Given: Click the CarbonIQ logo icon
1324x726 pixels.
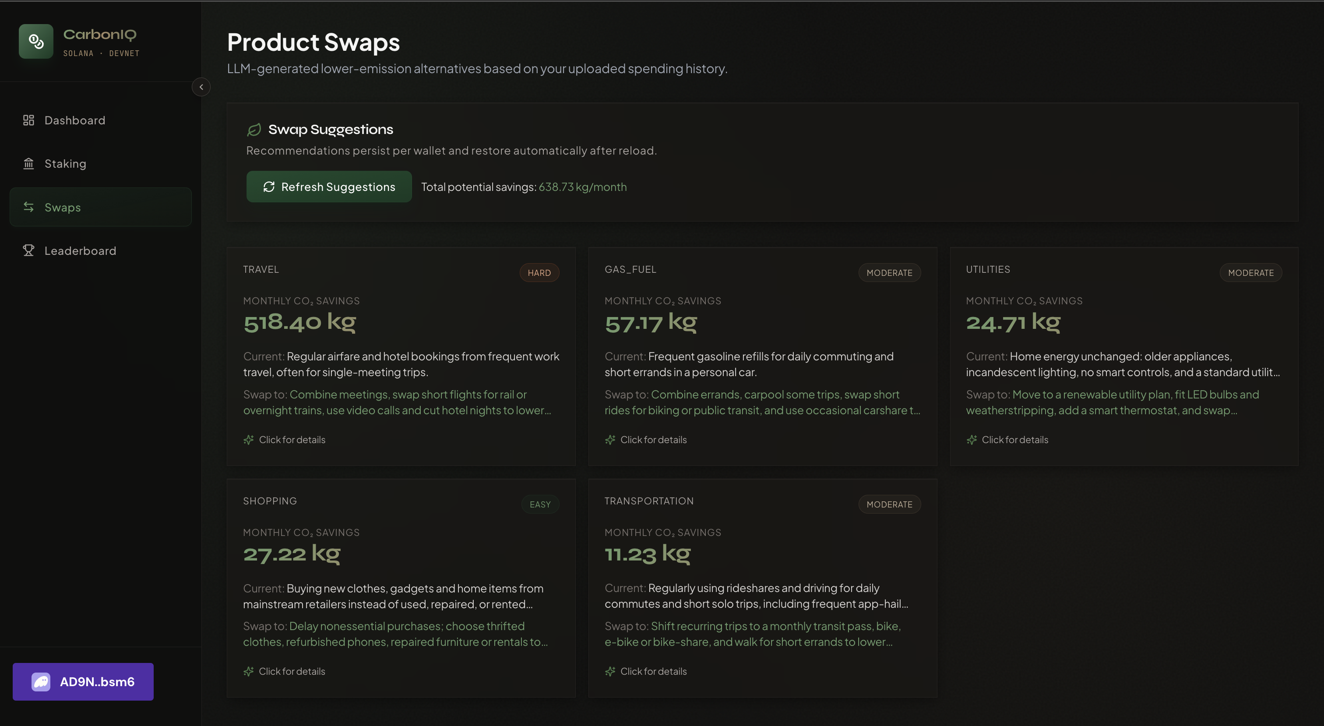Looking at the screenshot, I should [36, 41].
